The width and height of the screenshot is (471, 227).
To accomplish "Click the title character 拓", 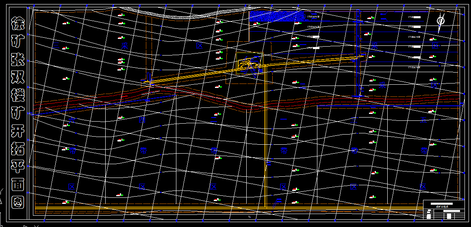I will tap(17, 149).
